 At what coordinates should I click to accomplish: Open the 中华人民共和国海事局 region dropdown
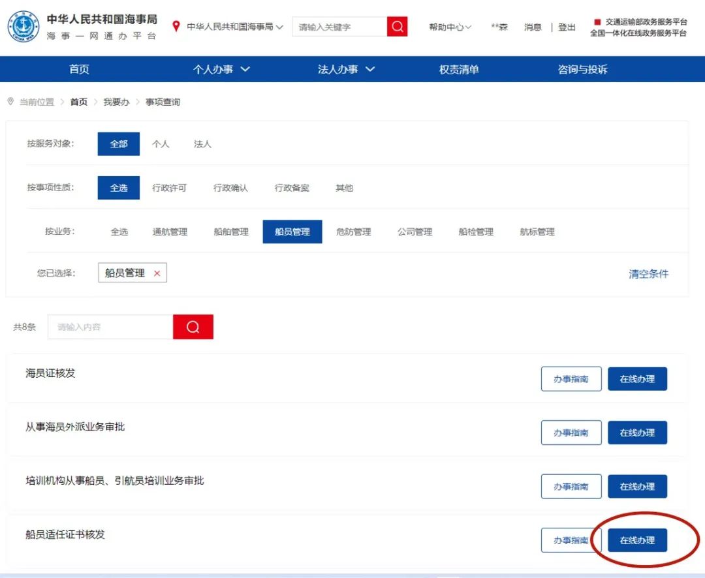(x=235, y=27)
